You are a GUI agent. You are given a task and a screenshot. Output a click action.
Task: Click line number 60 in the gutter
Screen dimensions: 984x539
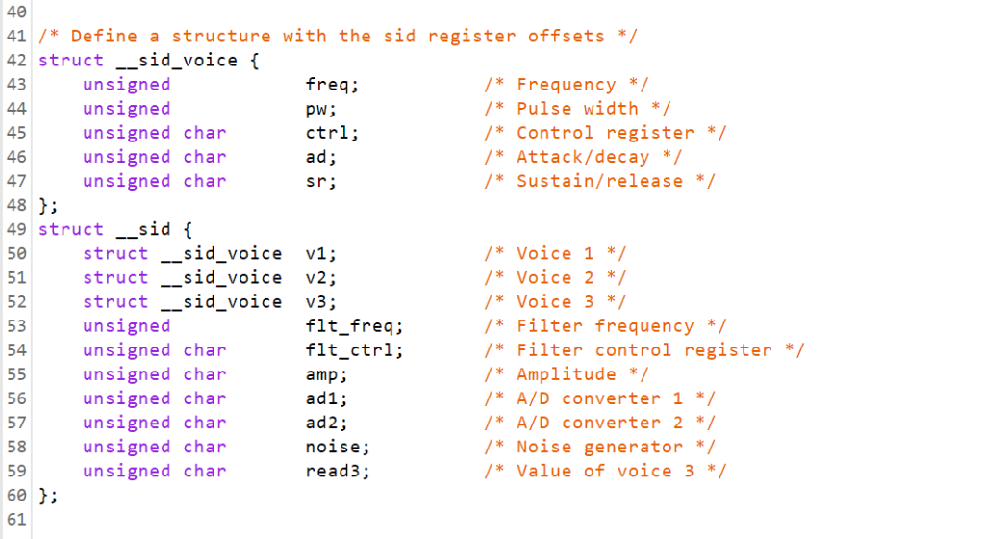[15, 496]
